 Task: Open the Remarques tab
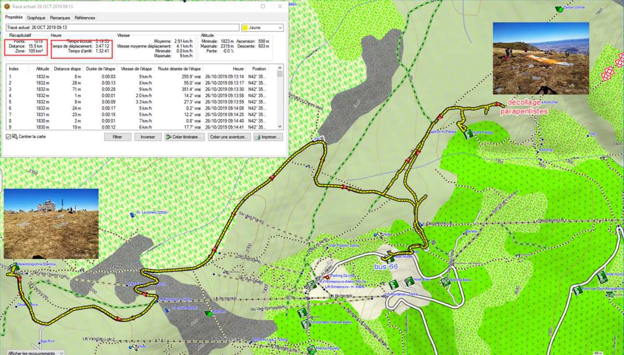(60, 18)
